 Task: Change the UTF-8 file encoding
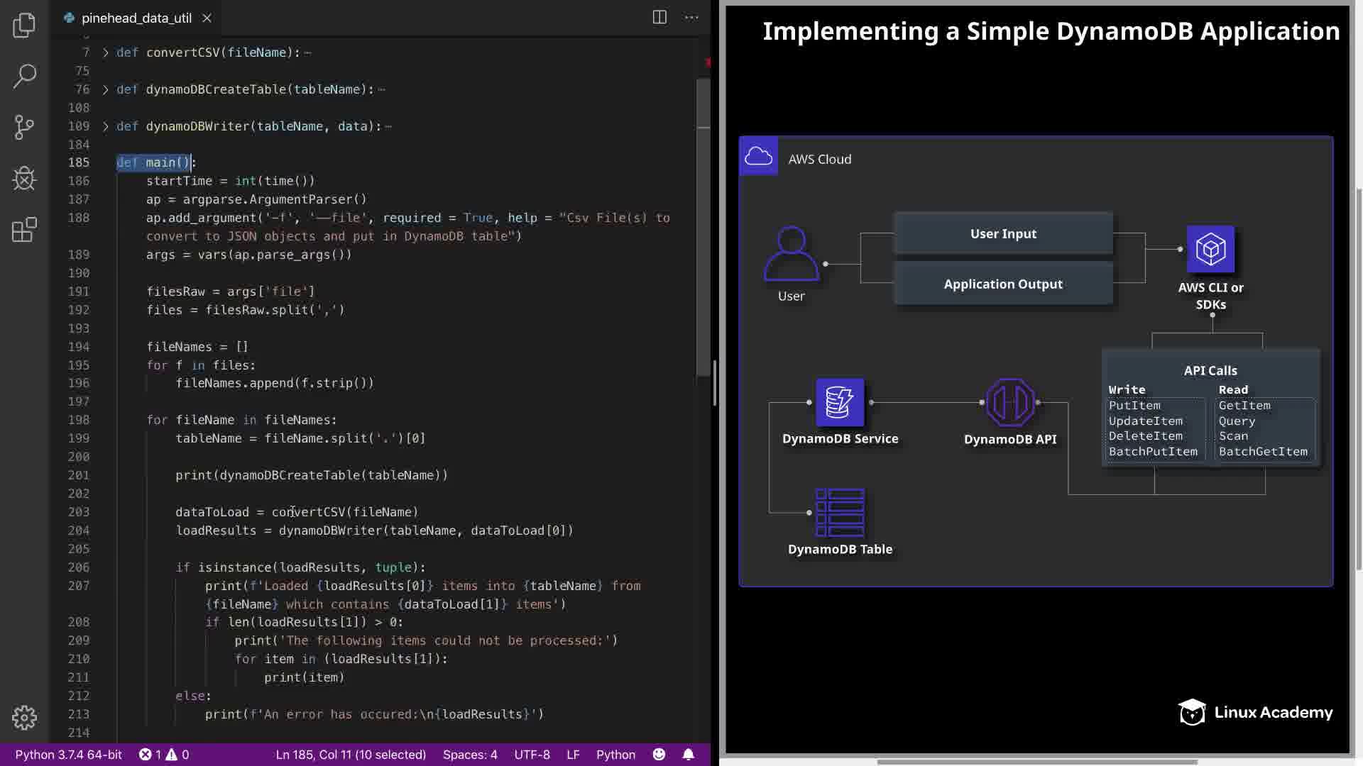532,754
